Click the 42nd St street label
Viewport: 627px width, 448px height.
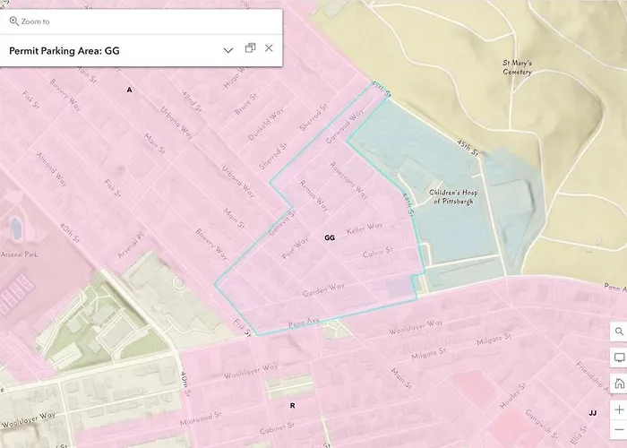point(192,101)
